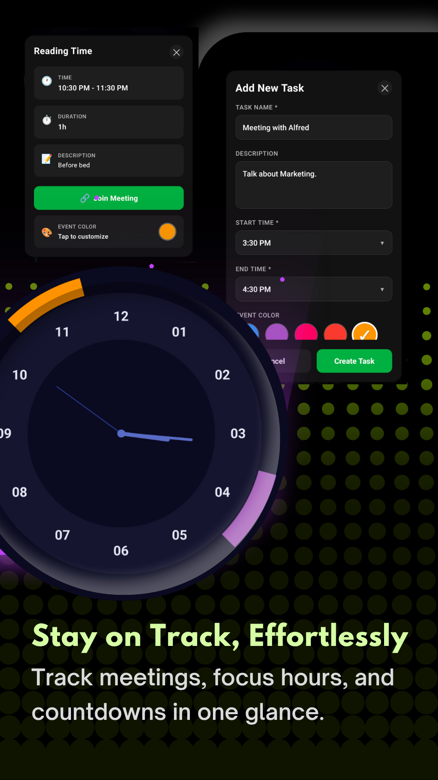Click the Start Time dropdown arrow
438x780 pixels.
click(382, 243)
